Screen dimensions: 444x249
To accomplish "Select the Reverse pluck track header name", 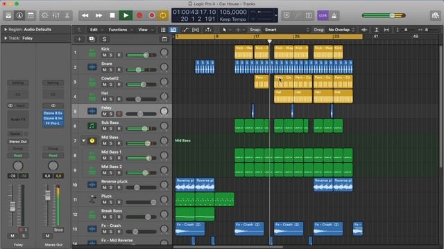I will tap(114, 181).
